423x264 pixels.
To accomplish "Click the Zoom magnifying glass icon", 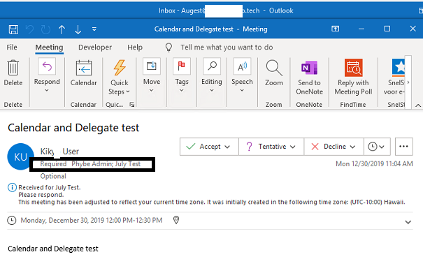I will coord(274,68).
